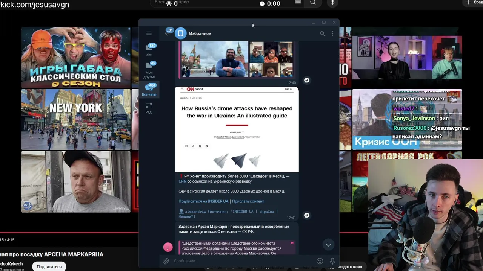This screenshot has width=483, height=271.
Task: Open the Прислать контент link
Action: point(248,201)
